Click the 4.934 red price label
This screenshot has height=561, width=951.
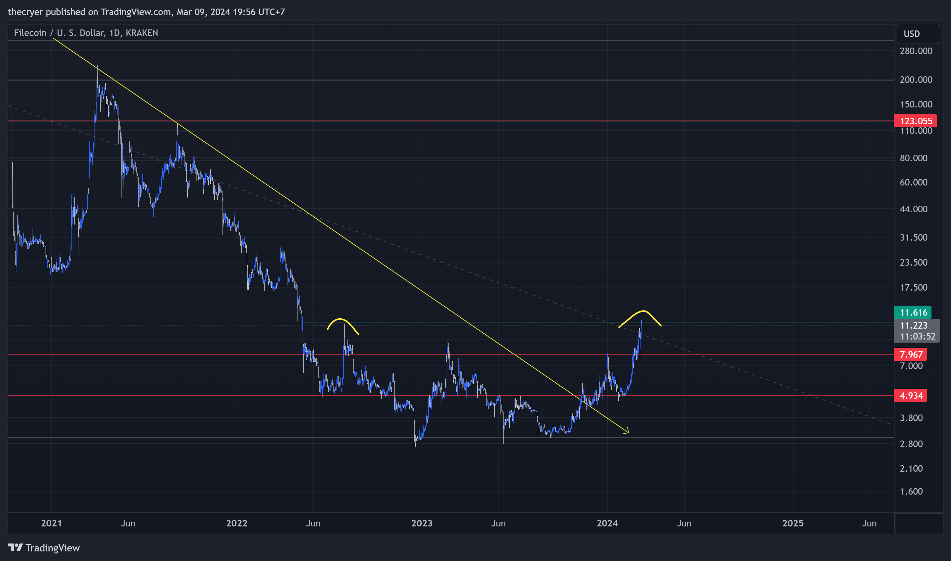910,395
